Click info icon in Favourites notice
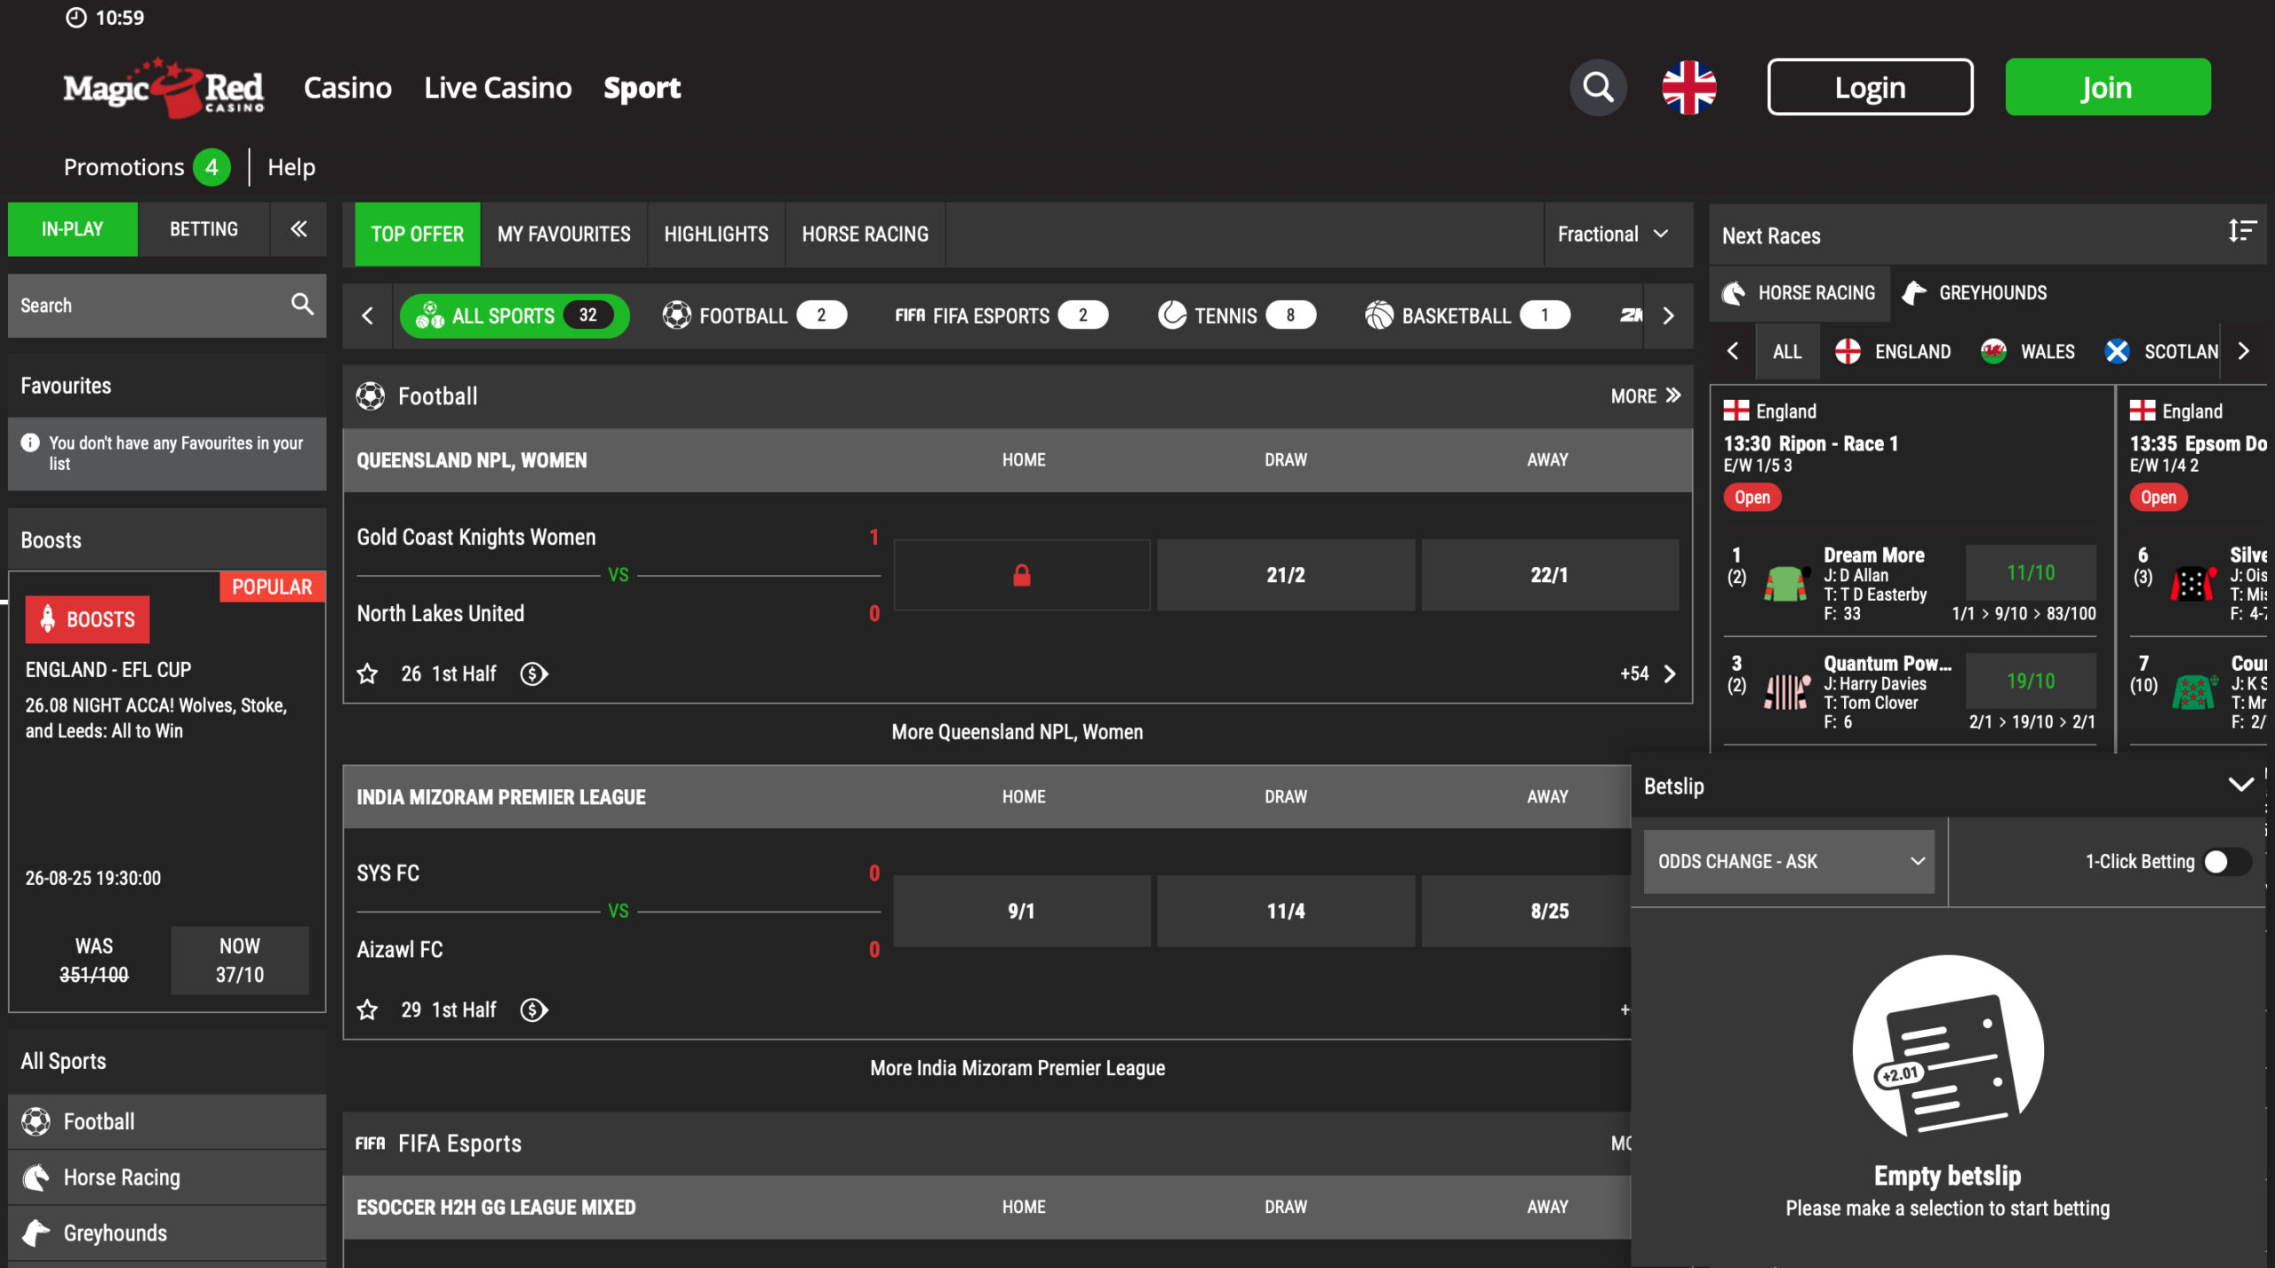The height and width of the screenshot is (1268, 2275). (x=30, y=442)
